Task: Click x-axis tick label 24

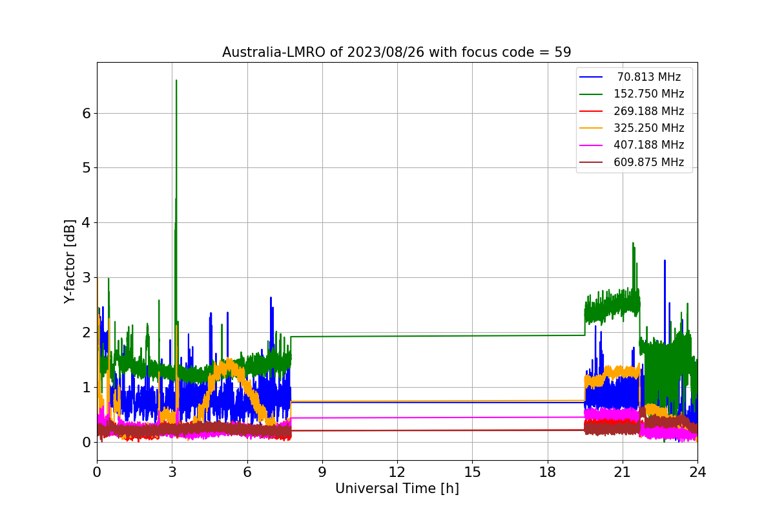Action: (697, 472)
